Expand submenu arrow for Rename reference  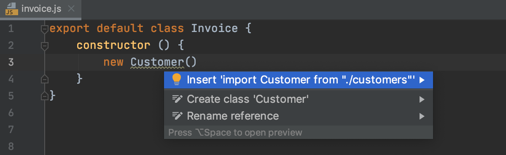[422, 116]
